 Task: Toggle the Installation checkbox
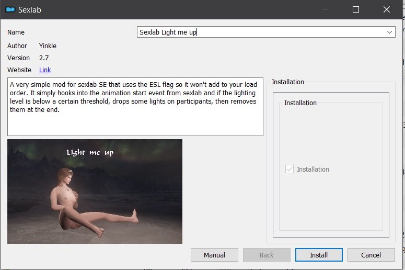point(290,169)
